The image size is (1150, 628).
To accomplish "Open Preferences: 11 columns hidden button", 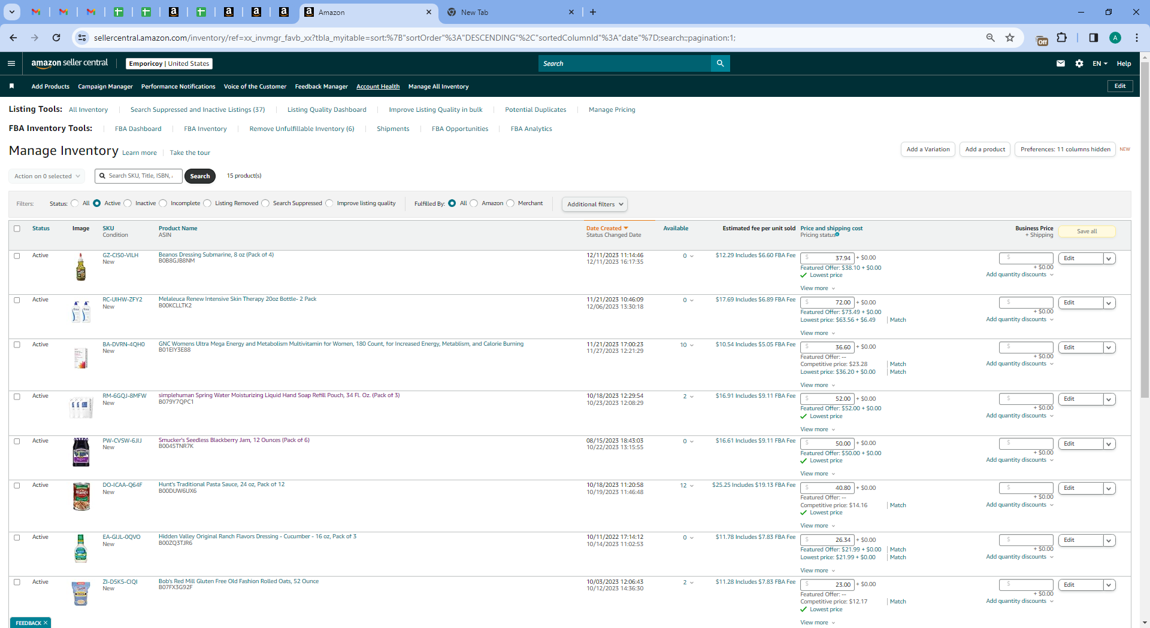I will pos(1066,150).
